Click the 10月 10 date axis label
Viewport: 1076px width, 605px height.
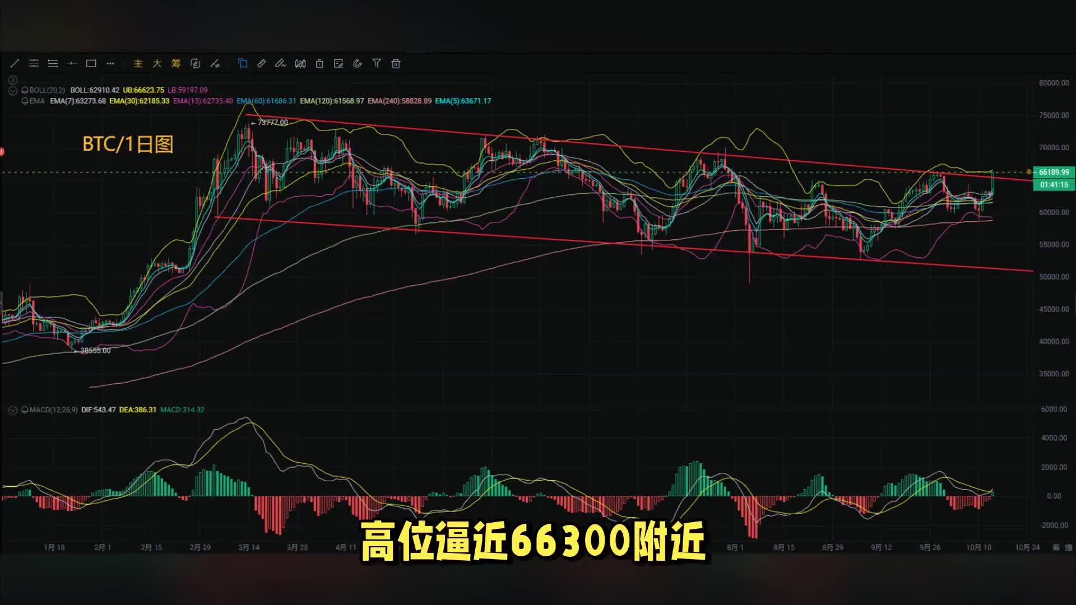point(978,548)
